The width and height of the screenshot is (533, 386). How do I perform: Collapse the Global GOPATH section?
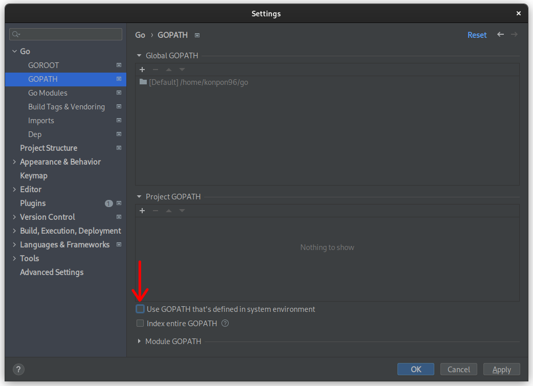click(x=139, y=55)
